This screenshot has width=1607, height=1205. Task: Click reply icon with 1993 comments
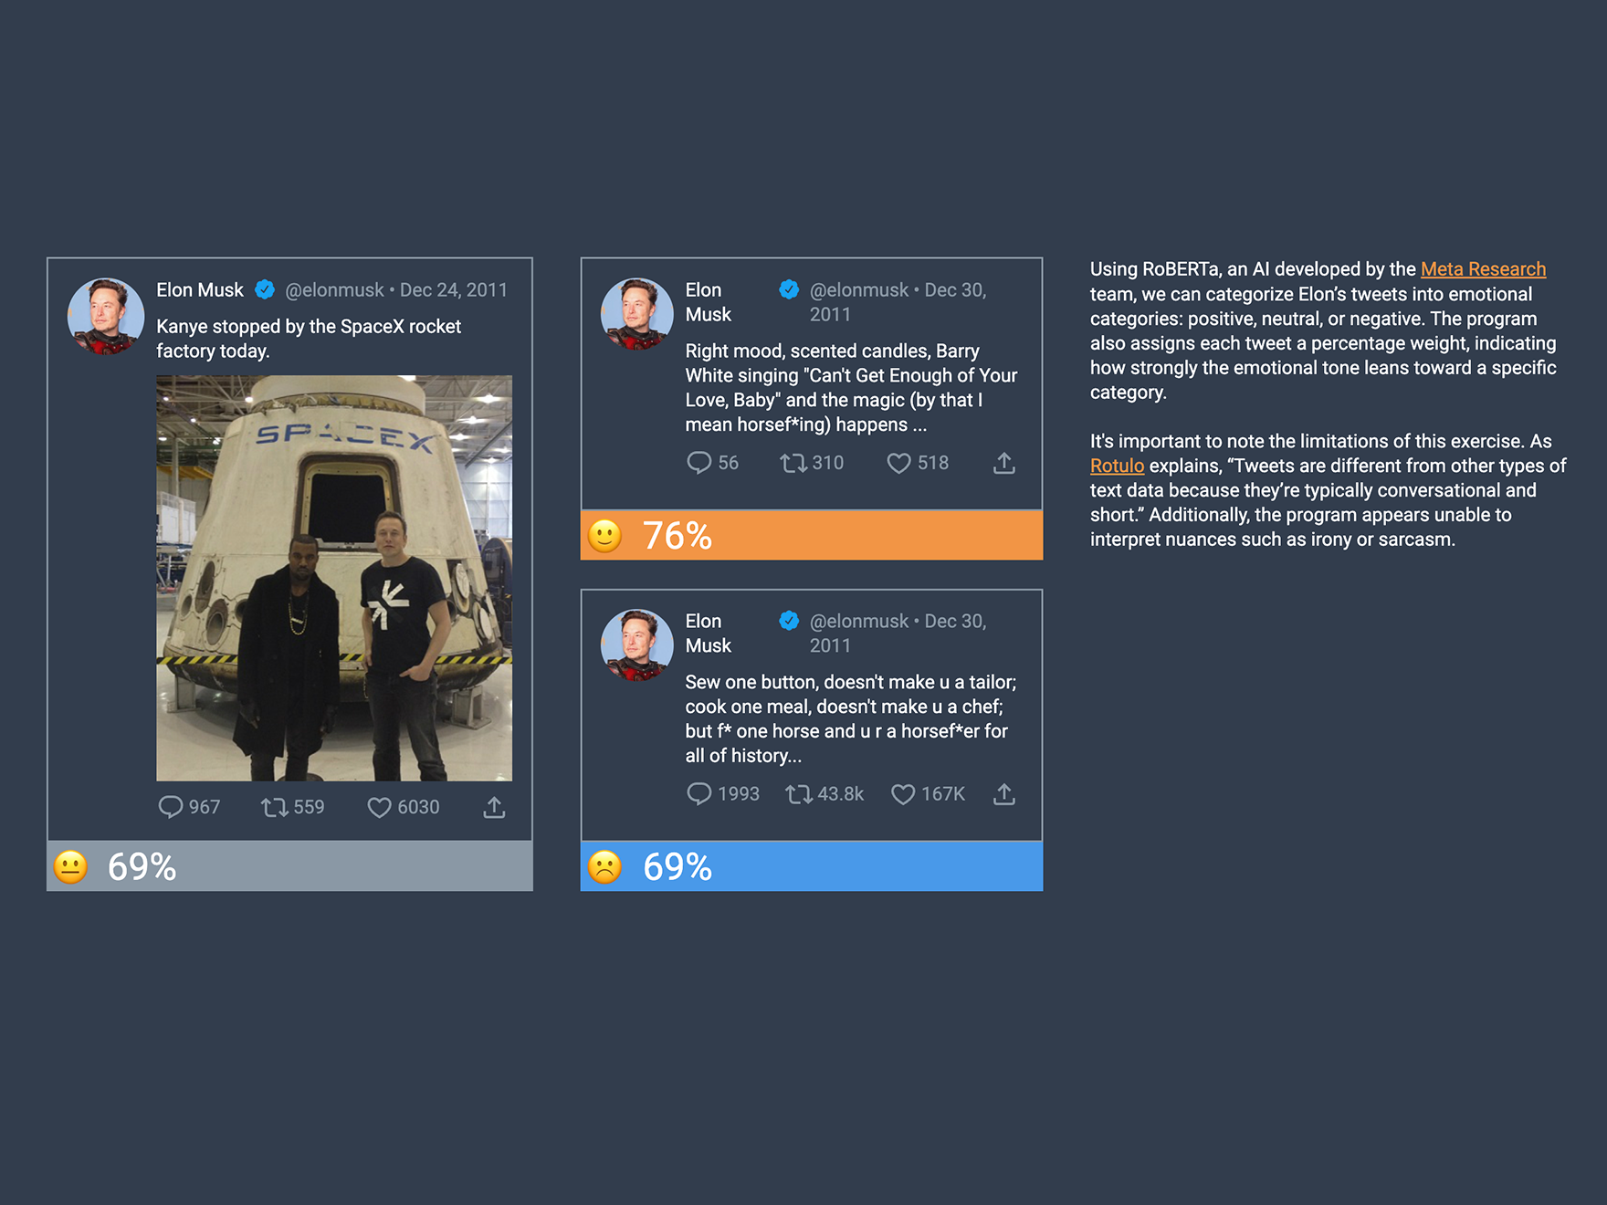(x=699, y=794)
